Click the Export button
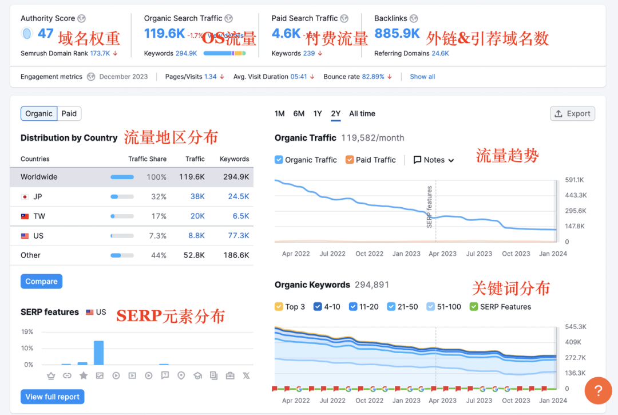Screen dimensions: 618x415 tap(572, 113)
